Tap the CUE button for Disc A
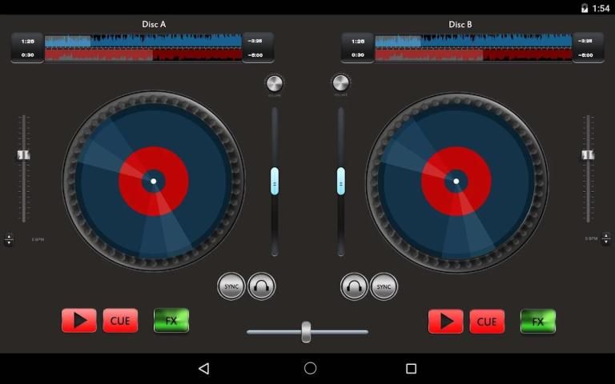 120,321
